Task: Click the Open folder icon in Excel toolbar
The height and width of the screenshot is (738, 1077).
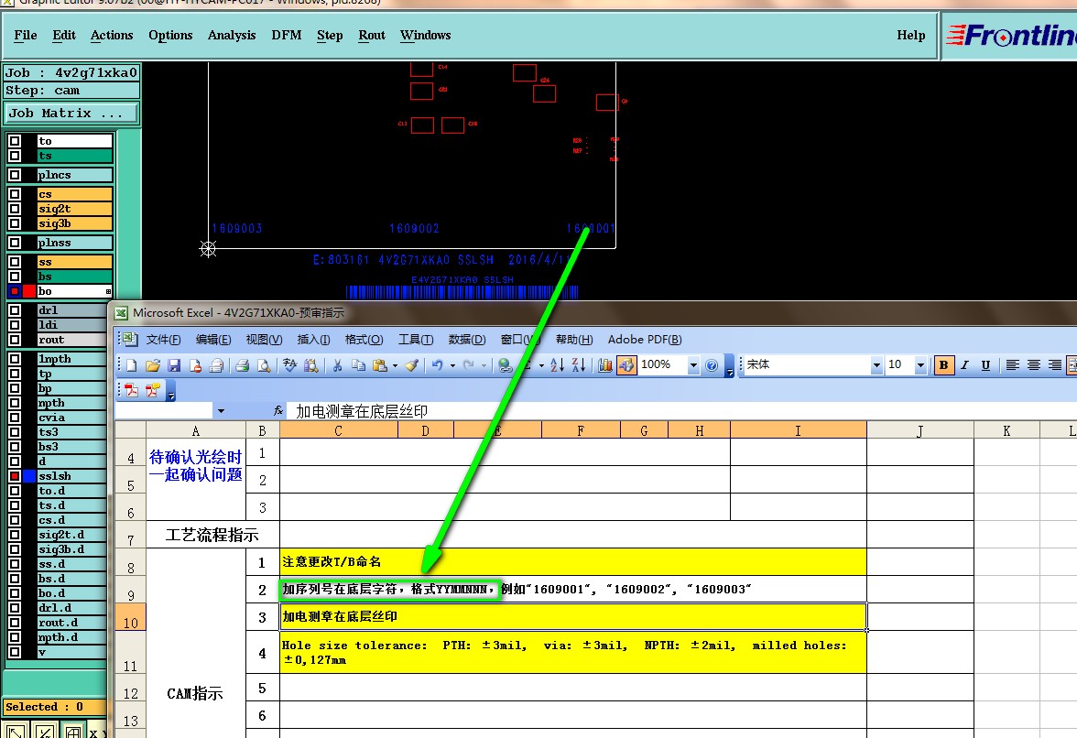Action: (x=153, y=365)
